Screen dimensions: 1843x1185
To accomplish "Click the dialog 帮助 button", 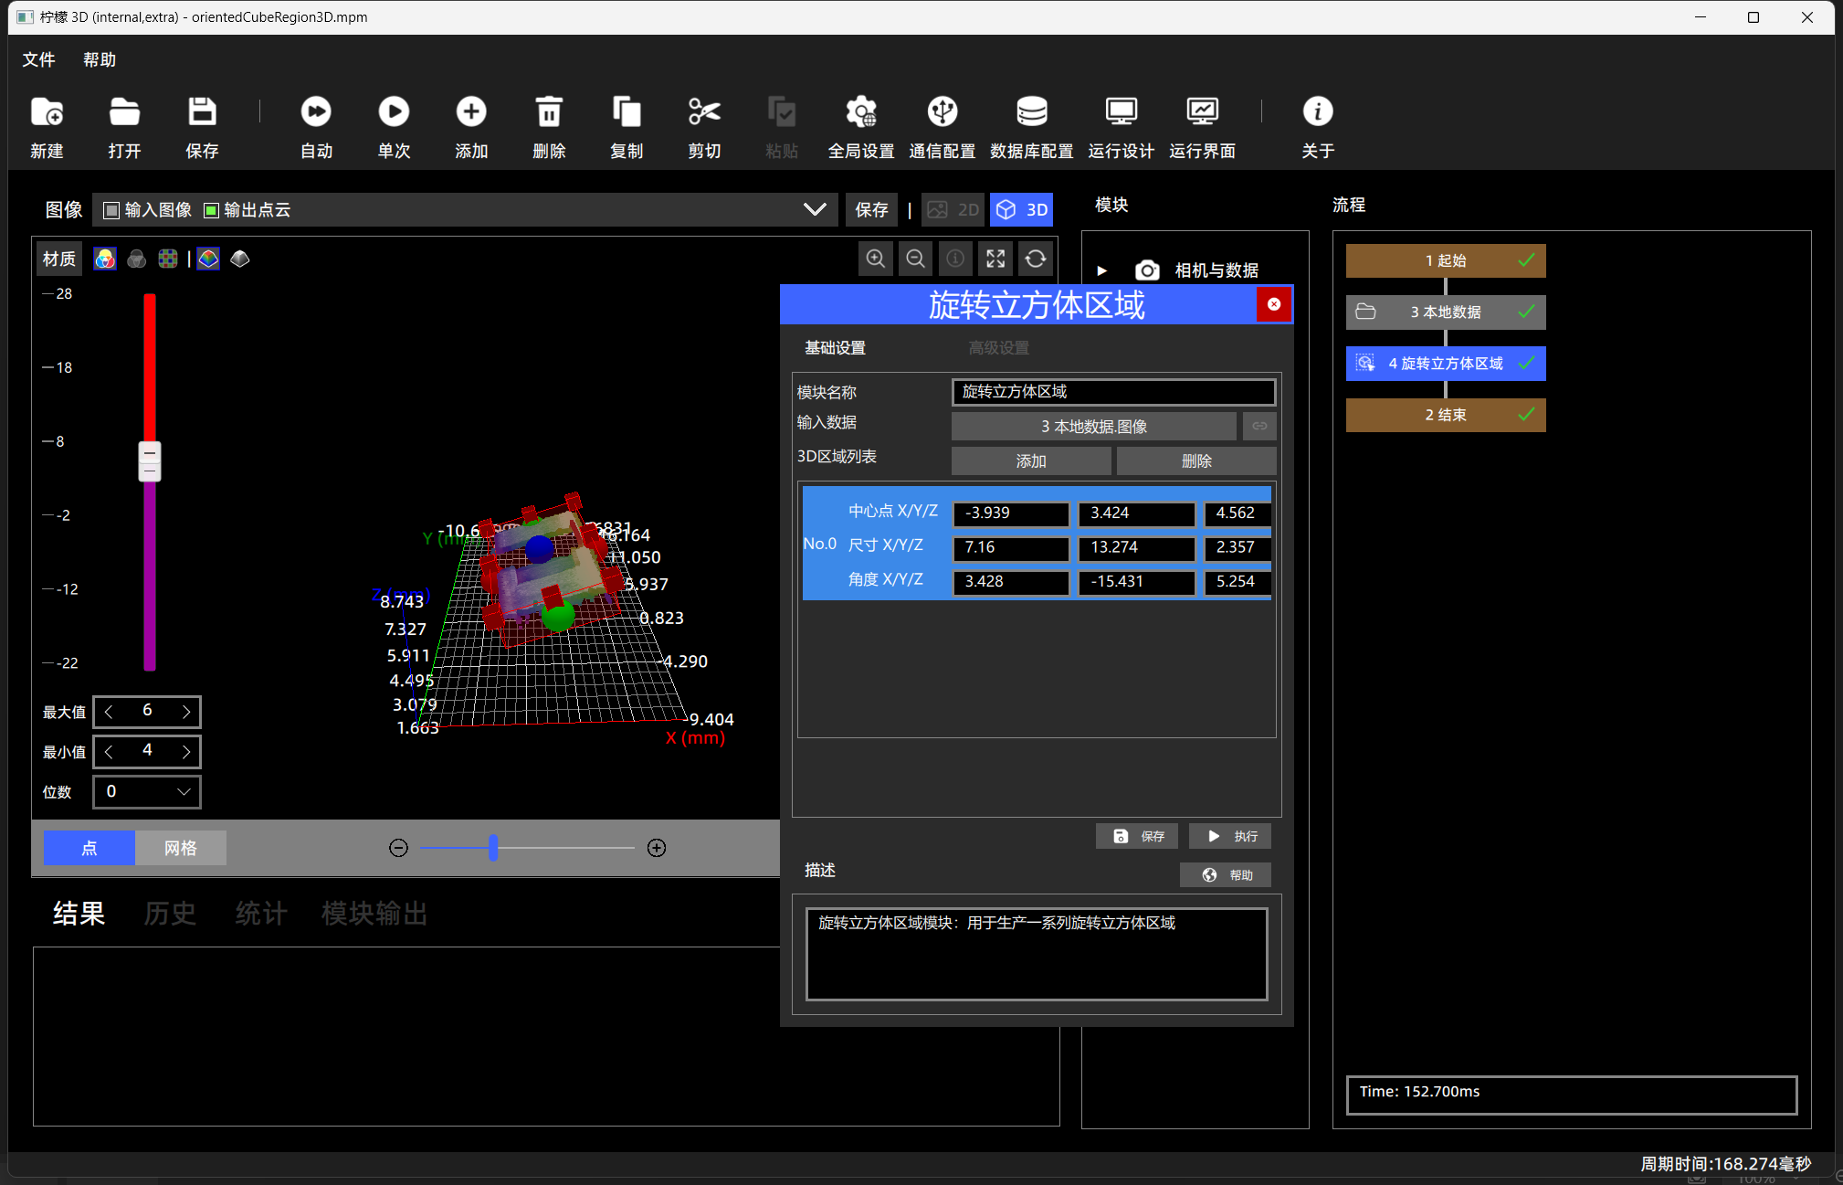I will pyautogui.click(x=1226, y=875).
